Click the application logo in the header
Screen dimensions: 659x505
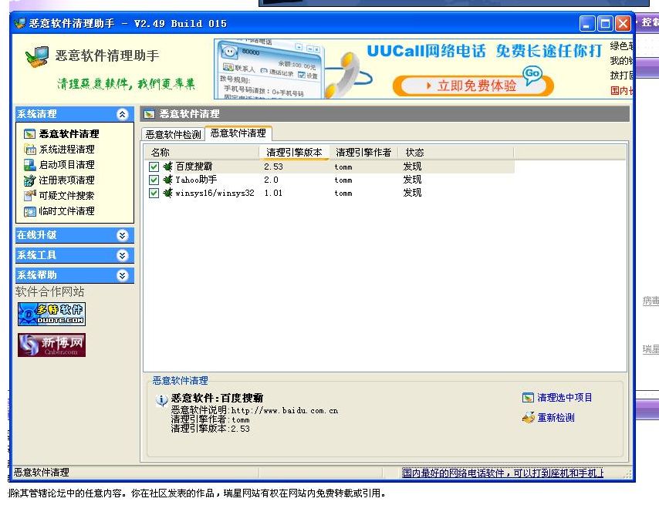(x=37, y=57)
